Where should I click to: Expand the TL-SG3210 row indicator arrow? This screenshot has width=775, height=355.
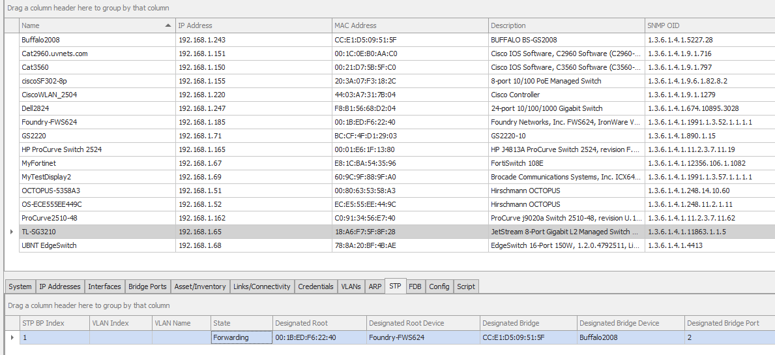pyautogui.click(x=12, y=232)
